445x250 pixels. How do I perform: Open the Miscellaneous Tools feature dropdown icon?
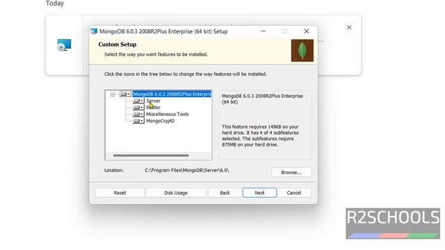click(x=138, y=114)
